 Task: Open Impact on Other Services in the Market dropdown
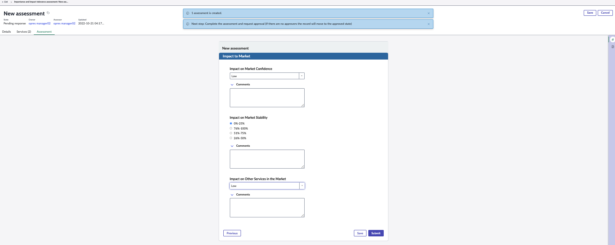click(x=267, y=186)
